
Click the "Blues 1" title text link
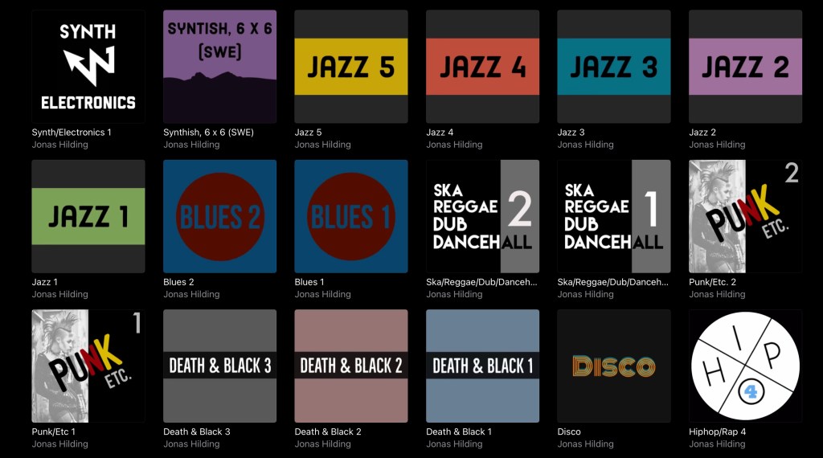(x=309, y=282)
